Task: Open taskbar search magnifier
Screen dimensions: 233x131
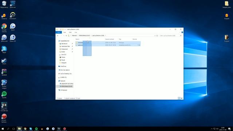Action: click(8, 129)
